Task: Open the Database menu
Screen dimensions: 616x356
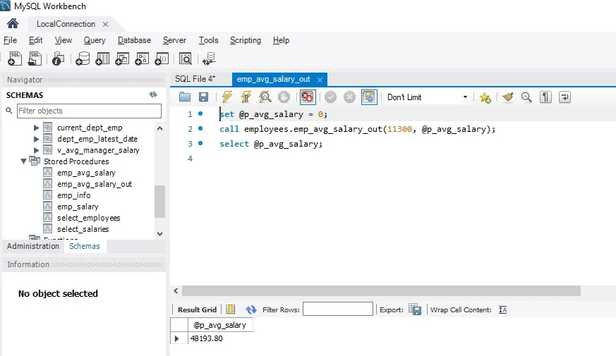Action: (x=134, y=40)
